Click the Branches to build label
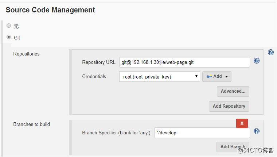Image resolution: width=277 pixels, height=157 pixels. 32,125
